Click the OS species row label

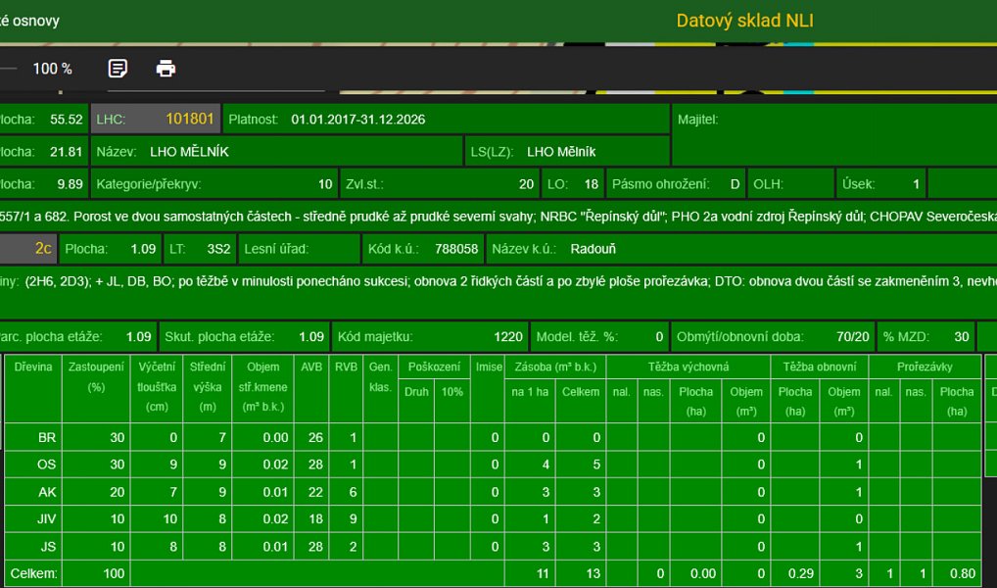click(46, 465)
